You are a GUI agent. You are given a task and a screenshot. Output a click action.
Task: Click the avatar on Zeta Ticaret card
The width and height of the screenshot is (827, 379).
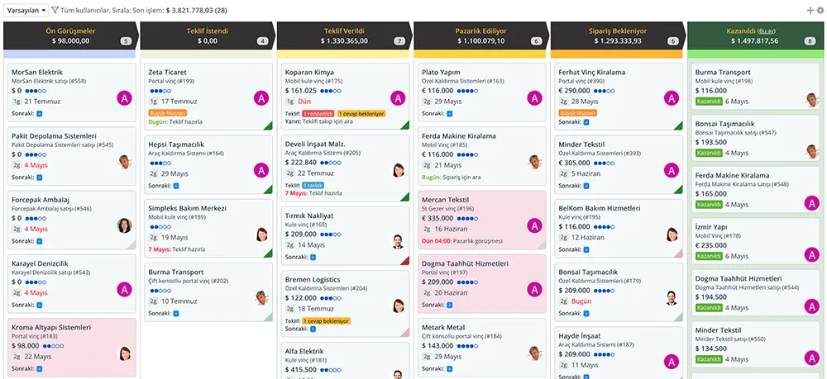pos(261,97)
